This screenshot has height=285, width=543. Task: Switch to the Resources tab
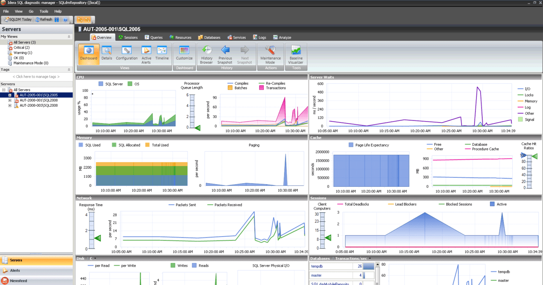pos(181,38)
